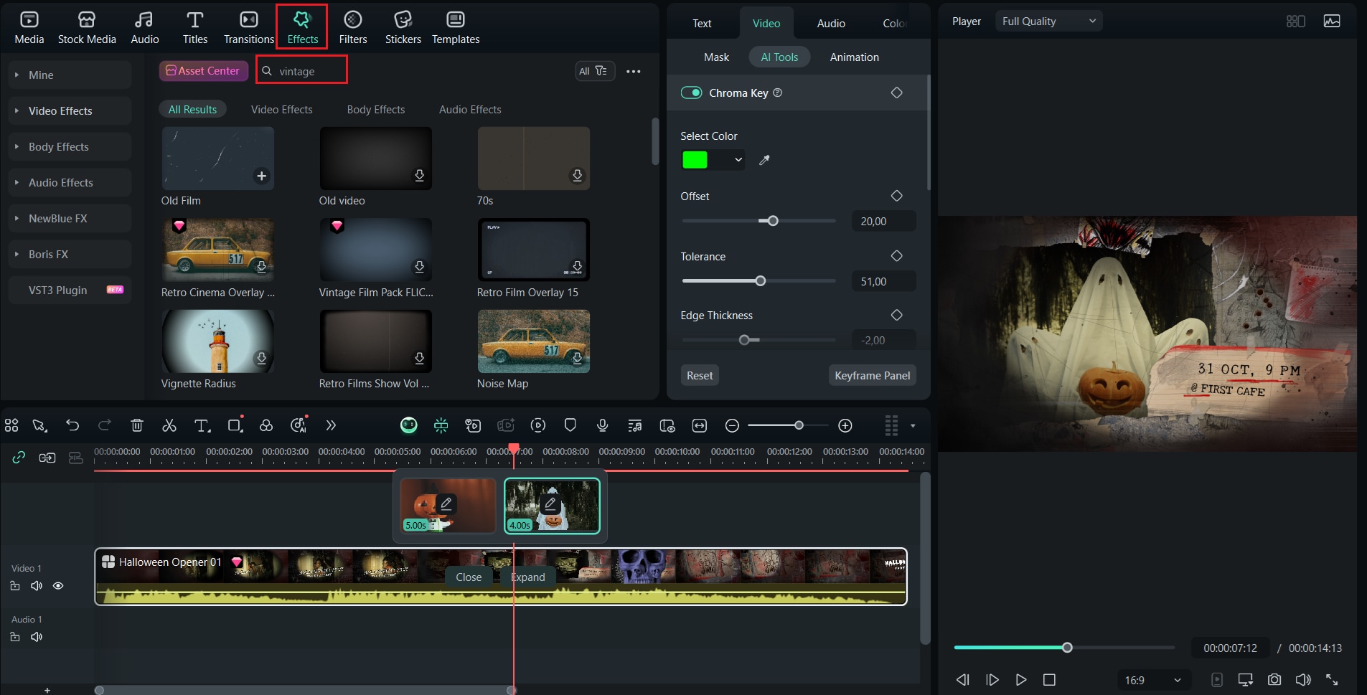The width and height of the screenshot is (1367, 695).
Task: Select the Vignette Radius effect thumbnail
Action: coord(217,341)
